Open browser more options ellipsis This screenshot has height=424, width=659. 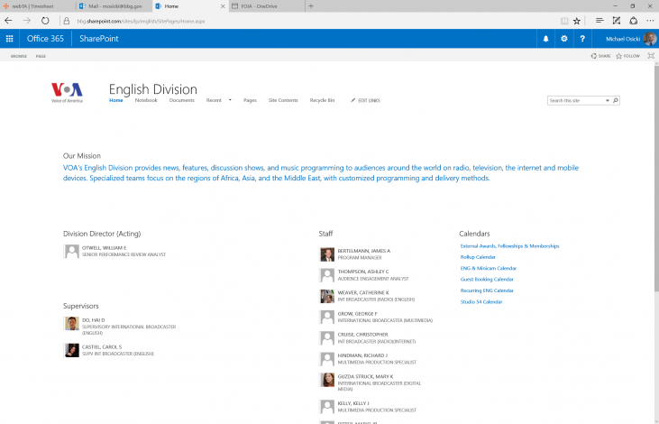[x=650, y=21]
